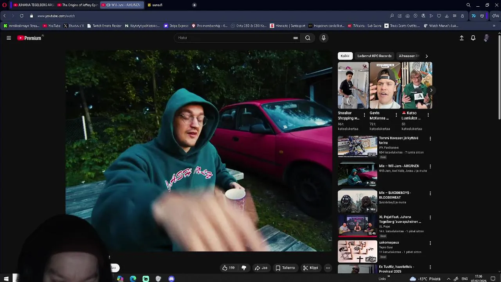Show hidden system tray icons
This screenshot has height=282, width=501.
[449, 279]
